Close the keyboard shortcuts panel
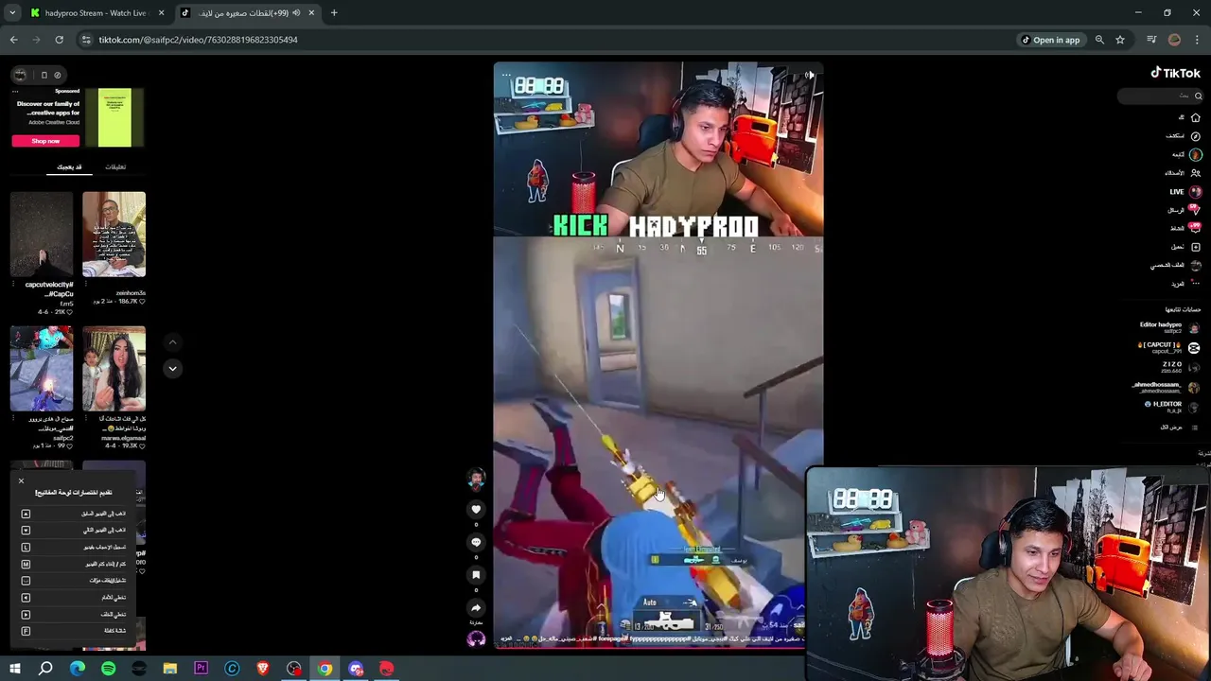Image resolution: width=1211 pixels, height=681 pixels. pos(21,480)
